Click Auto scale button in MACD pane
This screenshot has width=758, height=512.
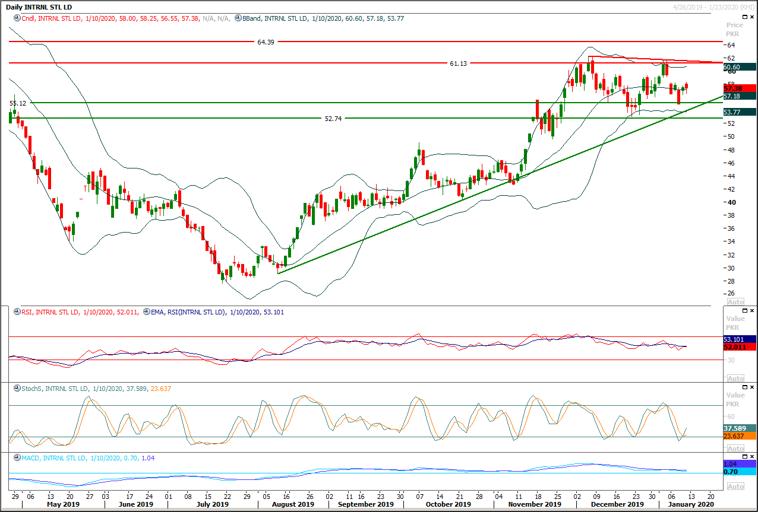click(735, 486)
